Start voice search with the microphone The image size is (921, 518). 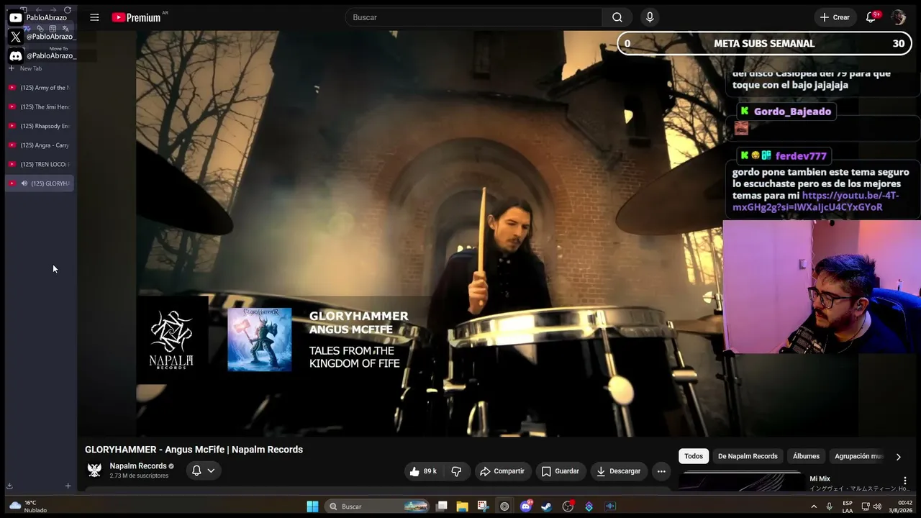650,17
